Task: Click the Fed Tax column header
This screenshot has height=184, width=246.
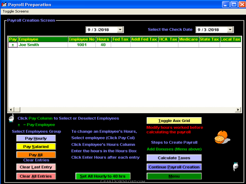Action: [x=121, y=39]
